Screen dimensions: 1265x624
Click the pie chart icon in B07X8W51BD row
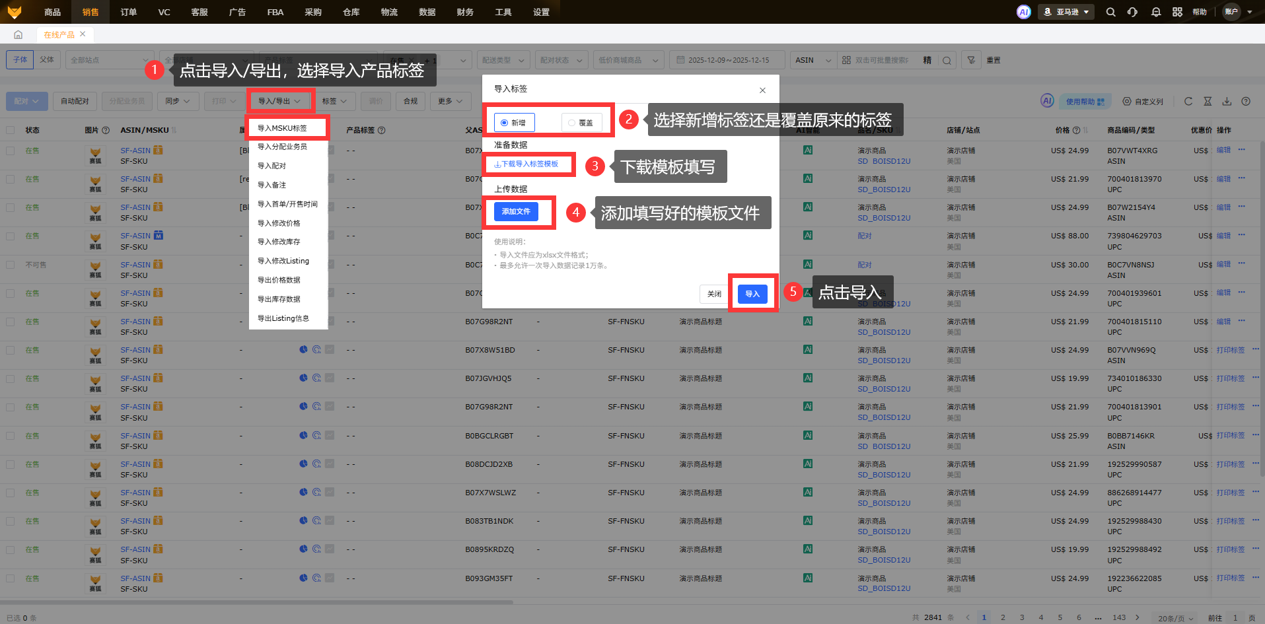303,349
